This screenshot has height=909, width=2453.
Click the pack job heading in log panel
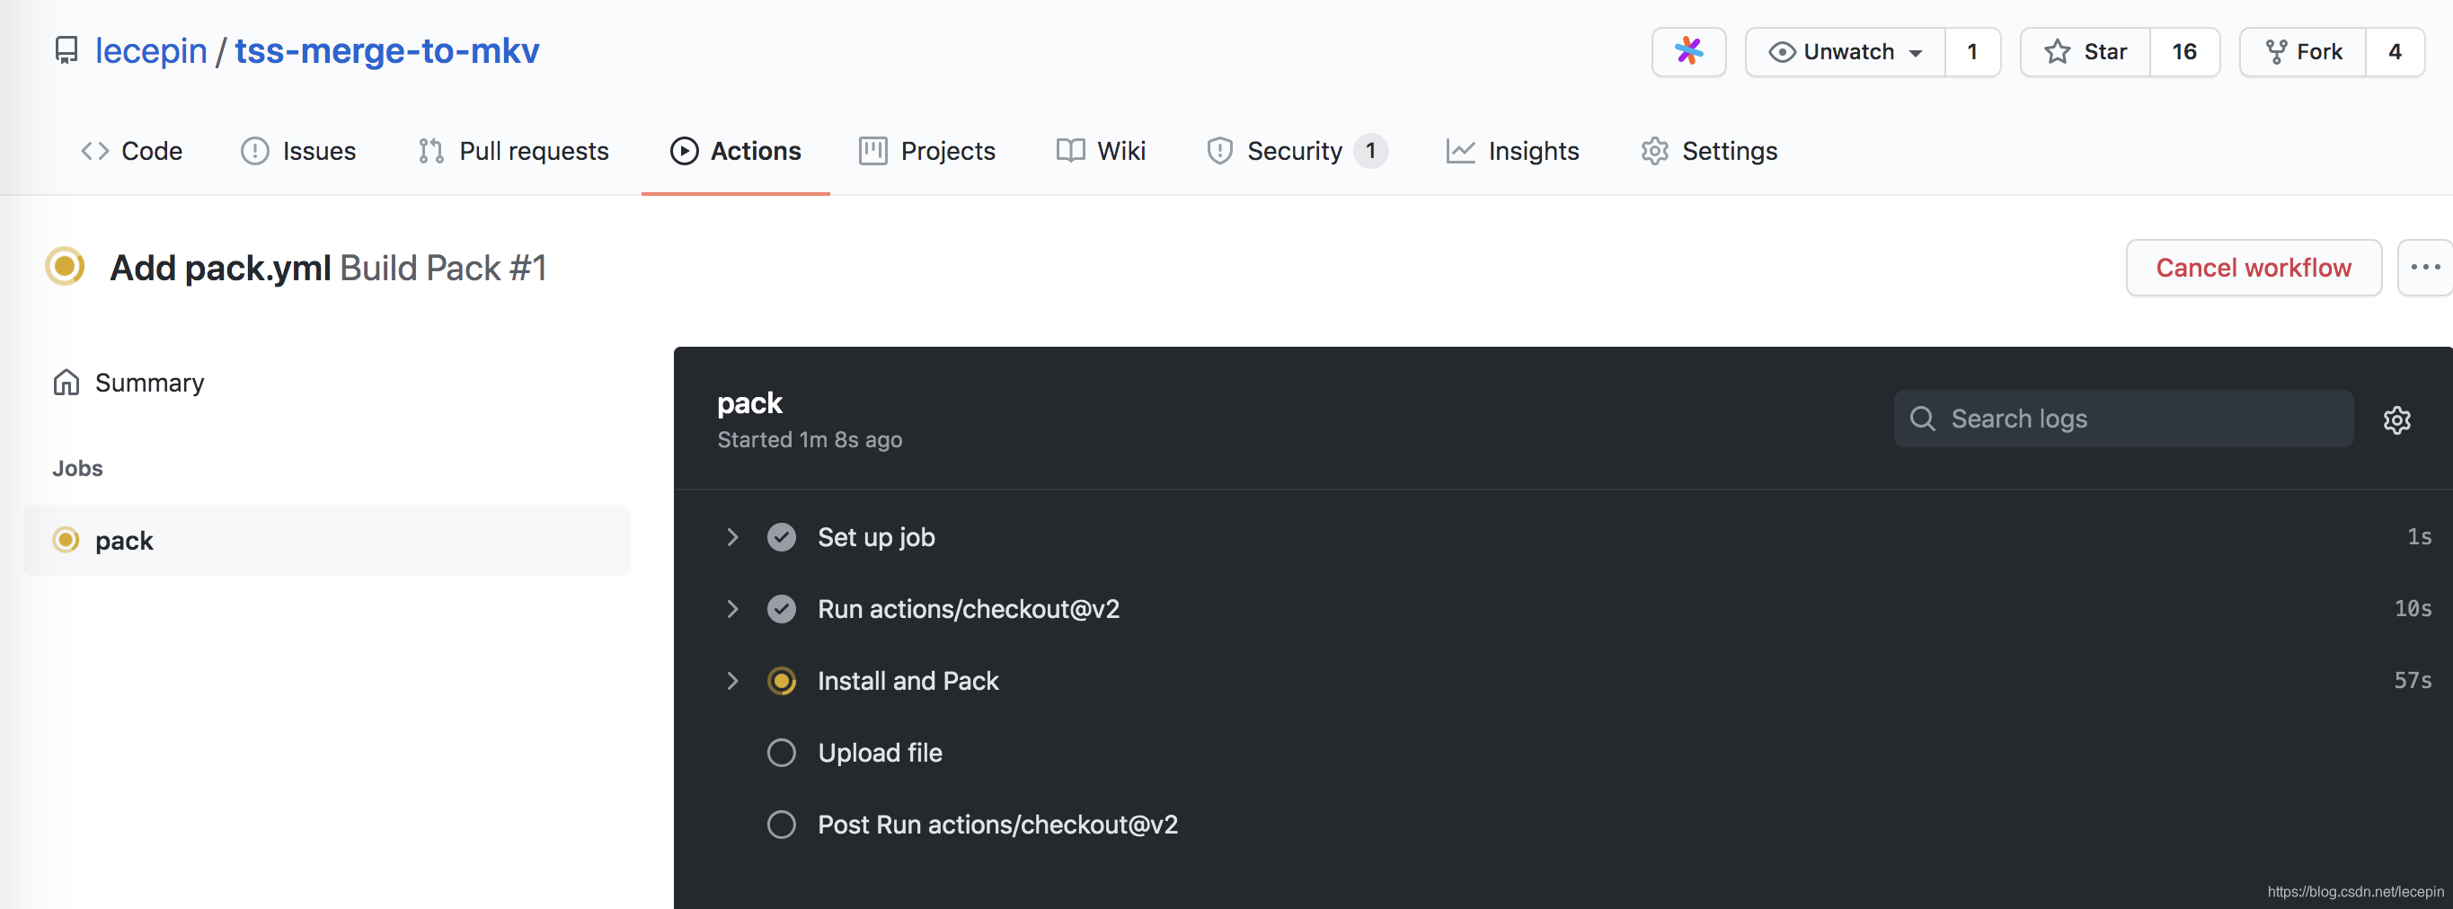[x=749, y=403]
